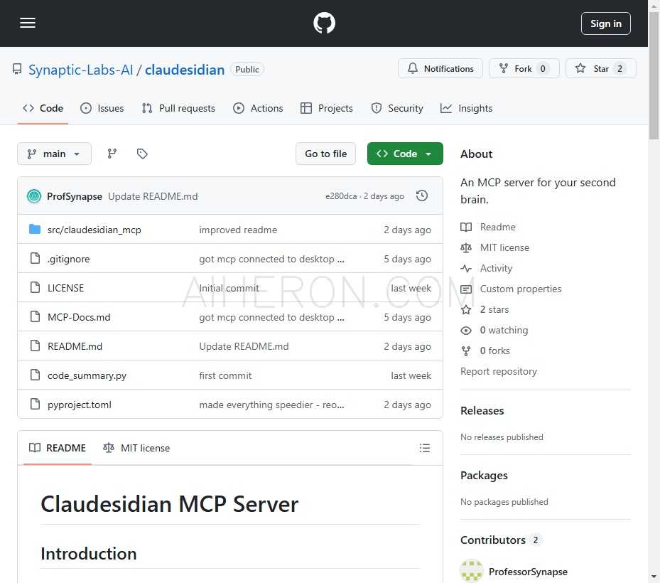
Task: View tags via the tag icon
Action: 142,154
